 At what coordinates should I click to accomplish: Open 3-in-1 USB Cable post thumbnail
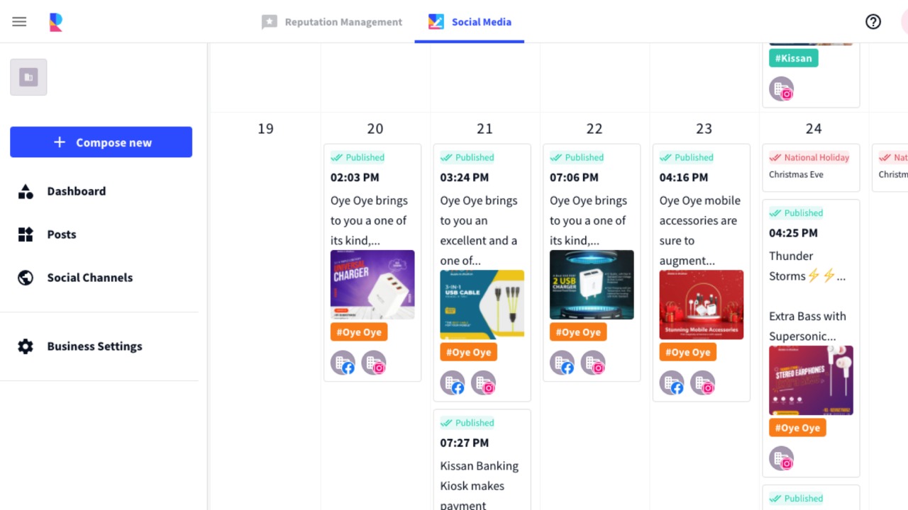[482, 305]
